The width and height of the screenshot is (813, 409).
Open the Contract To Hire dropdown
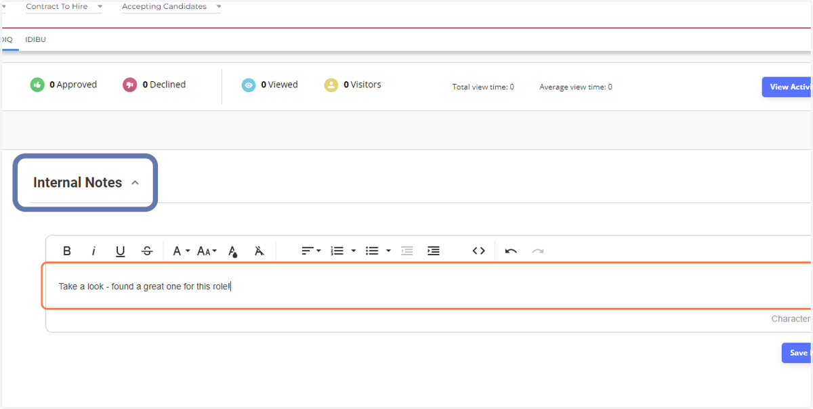[x=64, y=7]
